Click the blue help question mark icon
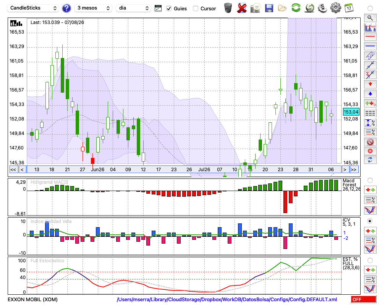Viewport: 382px width, 305px height. pos(66,8)
